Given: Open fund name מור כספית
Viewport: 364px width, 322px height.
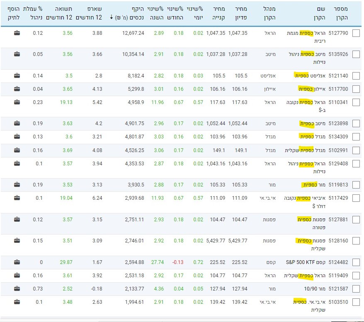Looking at the screenshot, I should point(314,185).
